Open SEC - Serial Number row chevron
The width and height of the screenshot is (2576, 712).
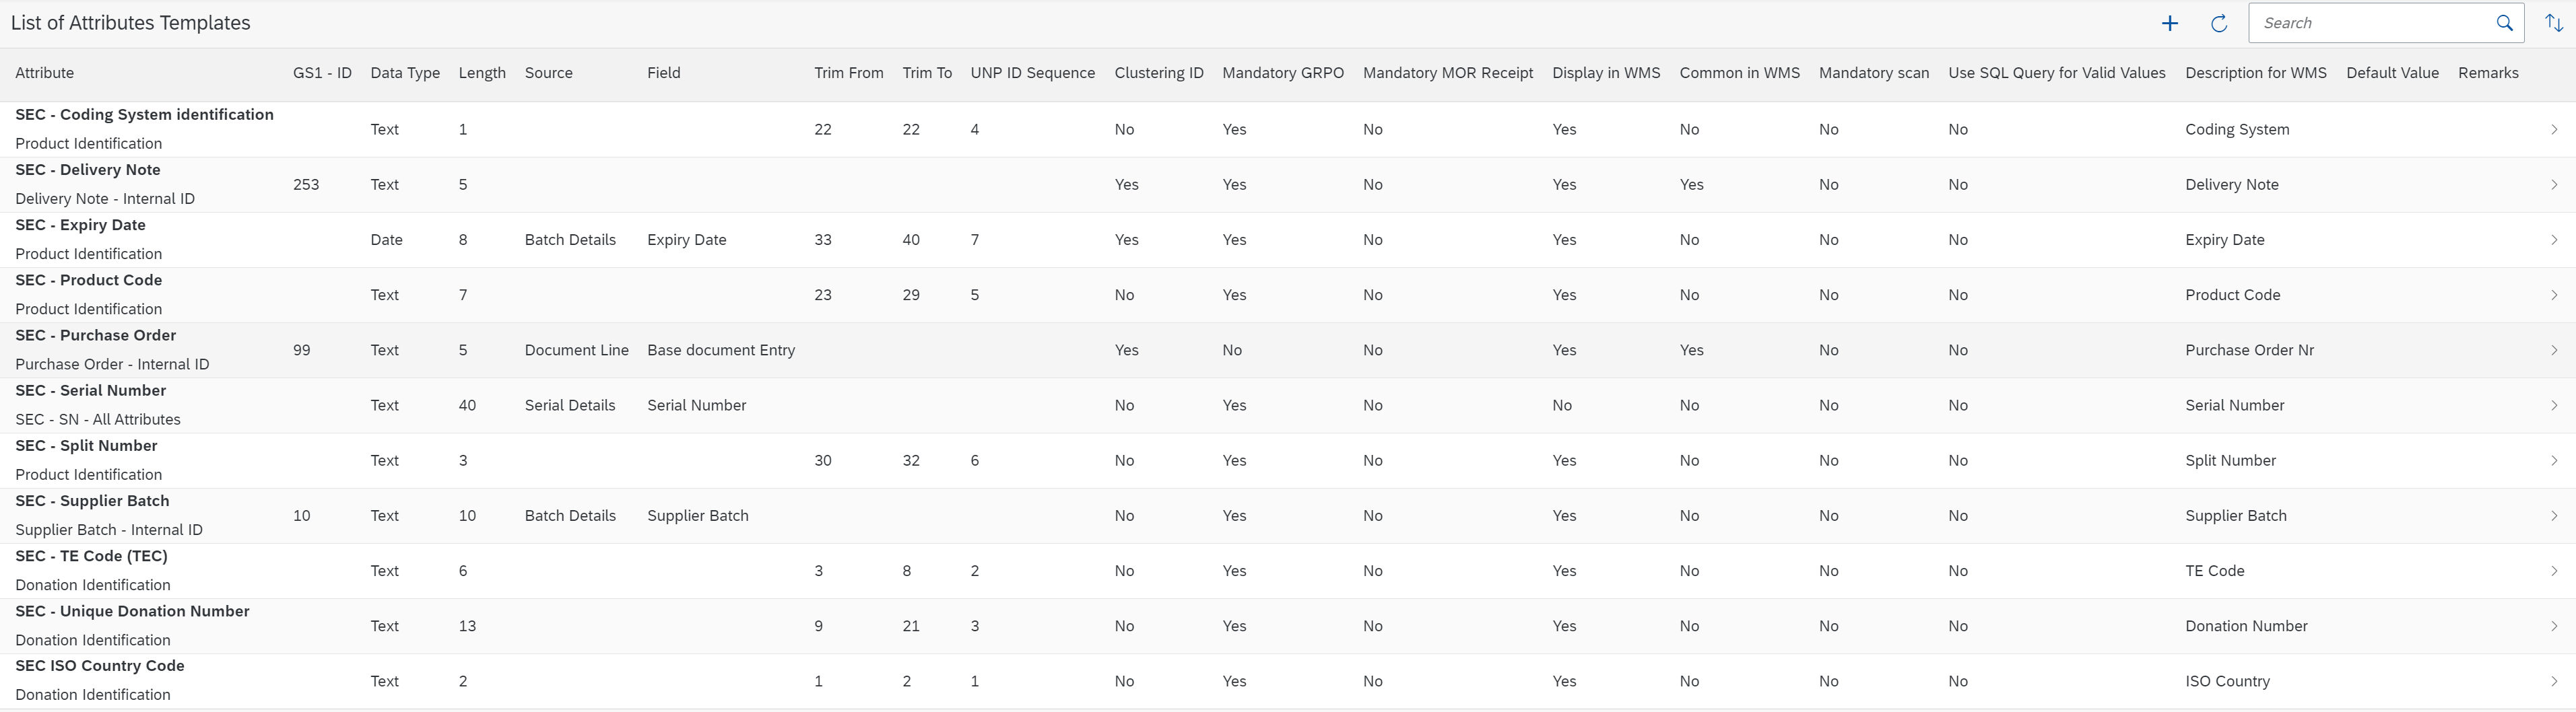(2557, 404)
